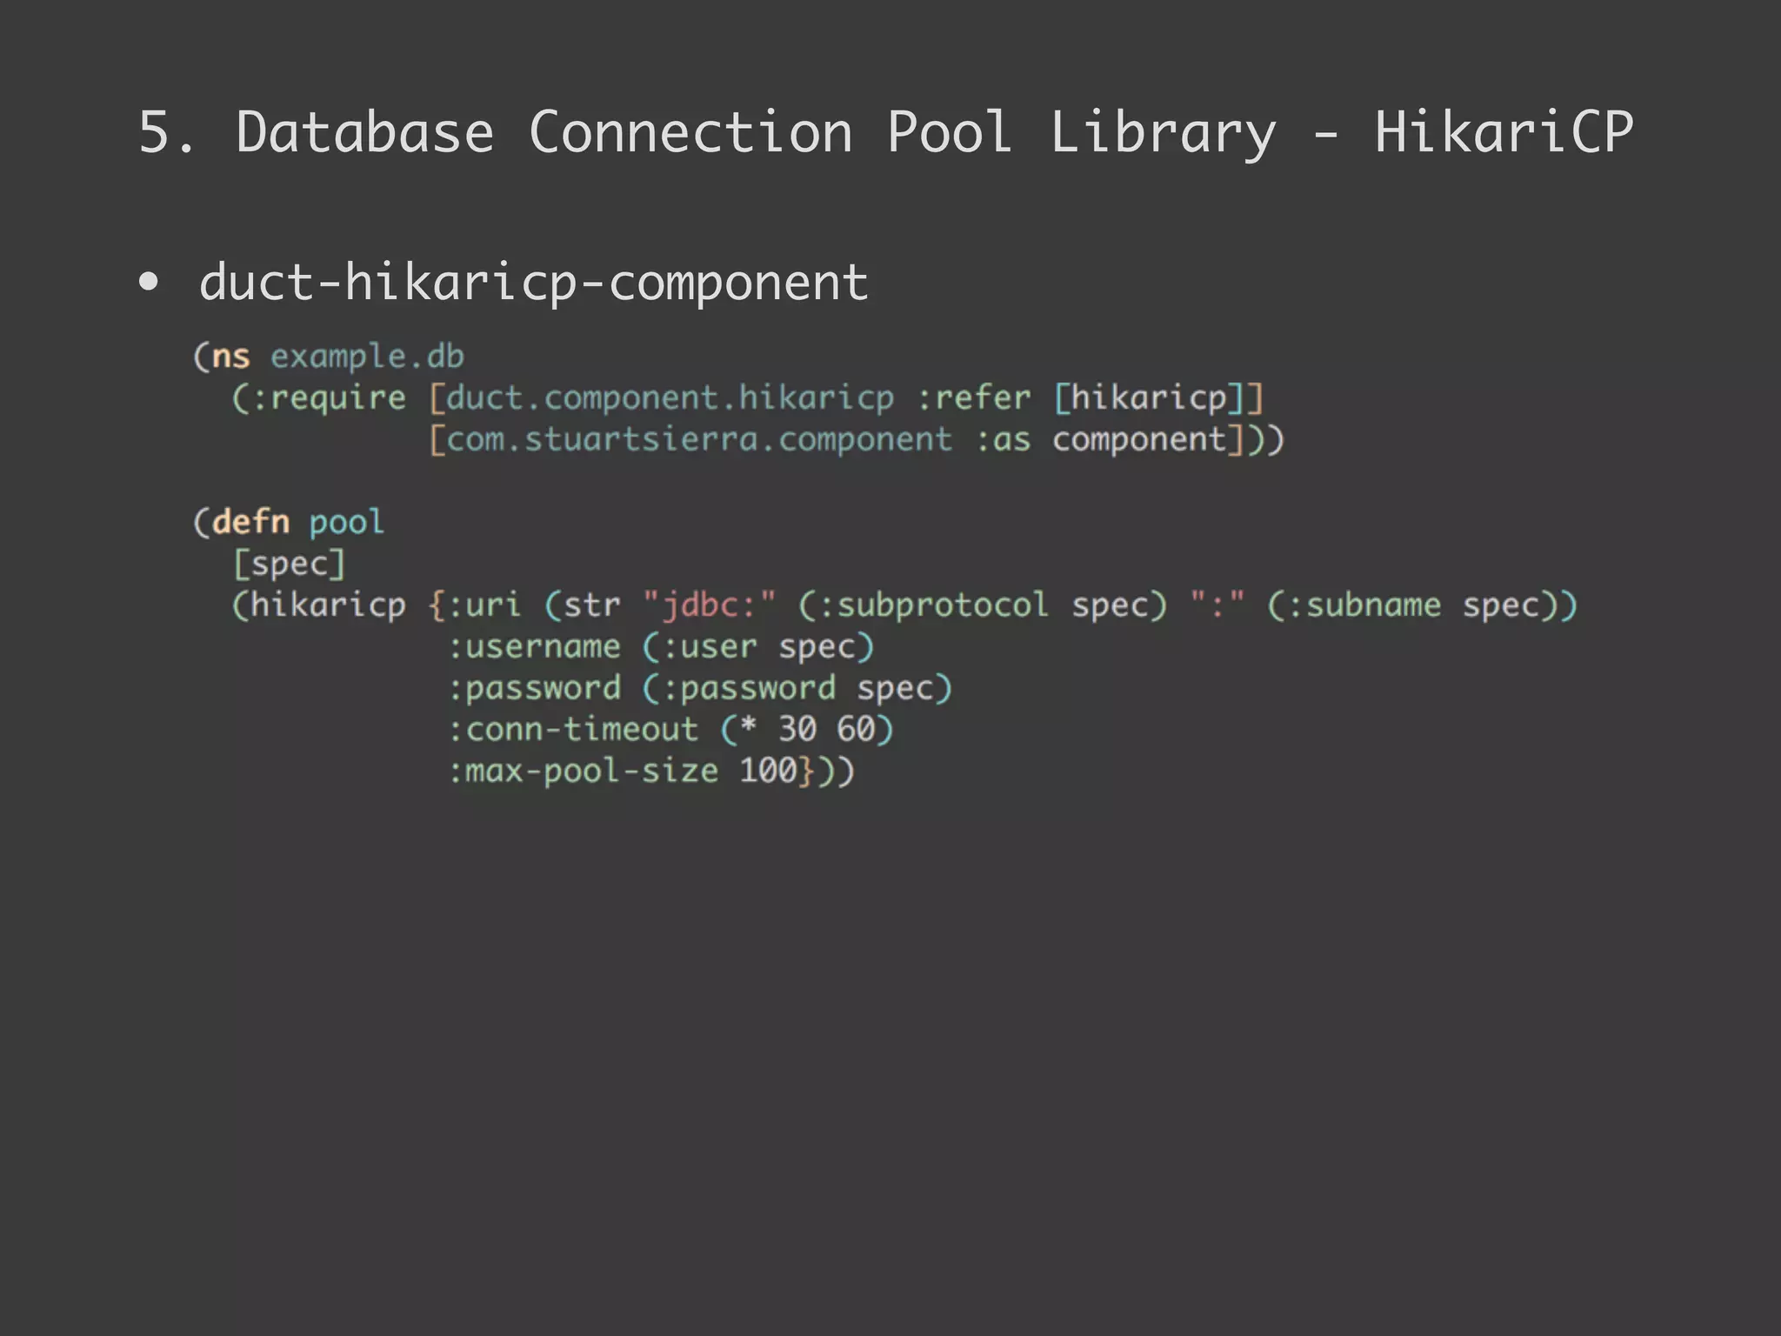This screenshot has width=1781, height=1336.
Task: Click the (* 30 60) expression
Action: (x=807, y=729)
